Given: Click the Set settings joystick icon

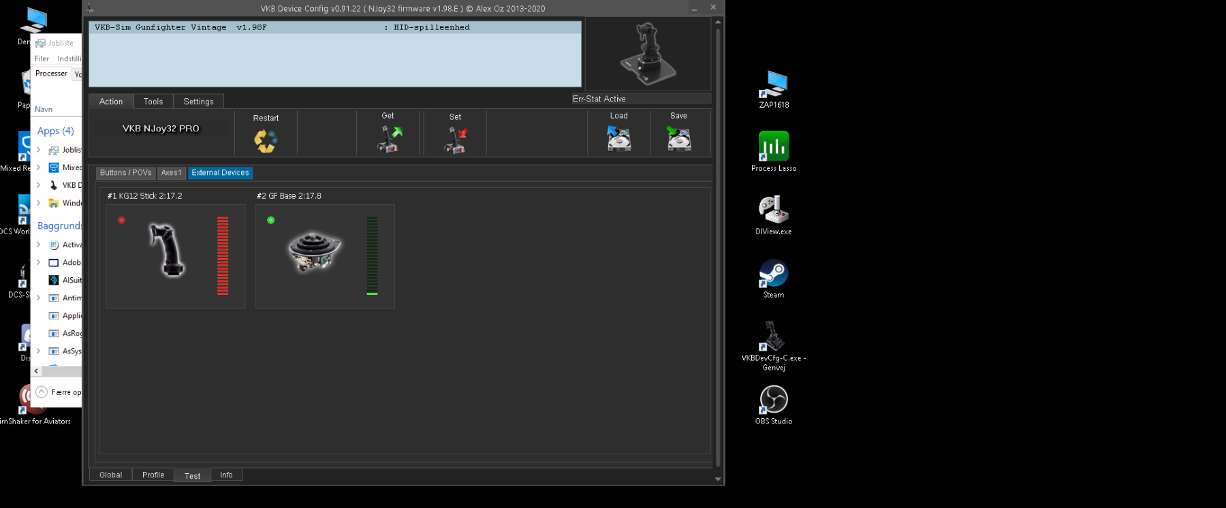Looking at the screenshot, I should 456,140.
